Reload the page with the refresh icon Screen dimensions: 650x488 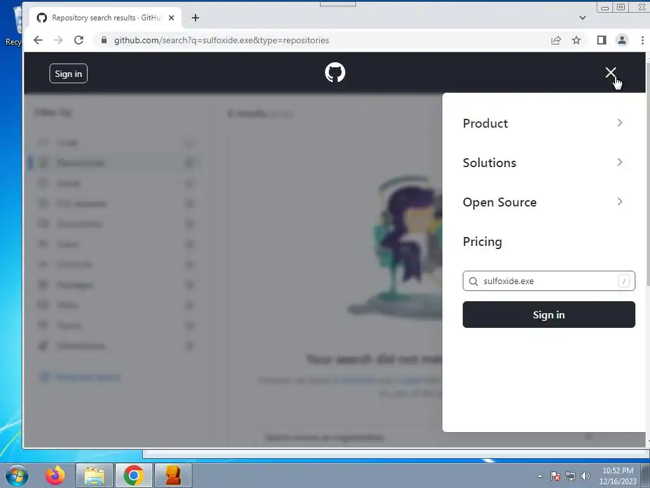tap(79, 40)
